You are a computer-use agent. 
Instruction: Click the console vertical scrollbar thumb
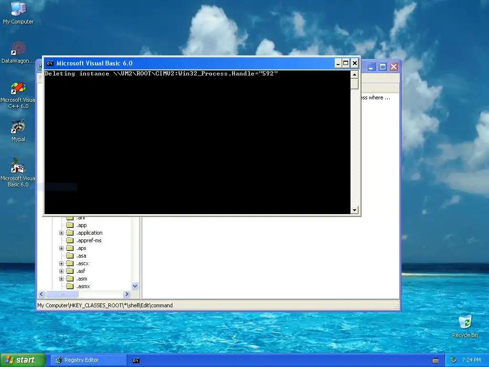tap(354, 84)
